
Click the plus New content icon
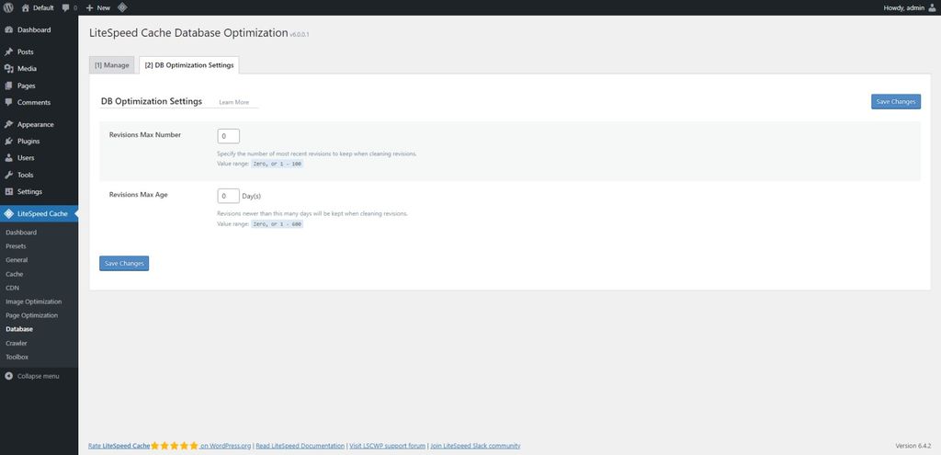pos(89,7)
